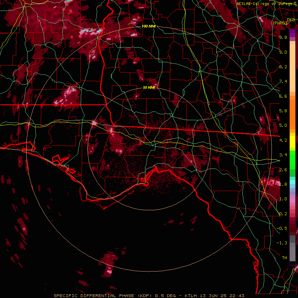The width and height of the screenshot is (298, 298).
Task: Click the 1.8 legend value
Action: point(283,184)
